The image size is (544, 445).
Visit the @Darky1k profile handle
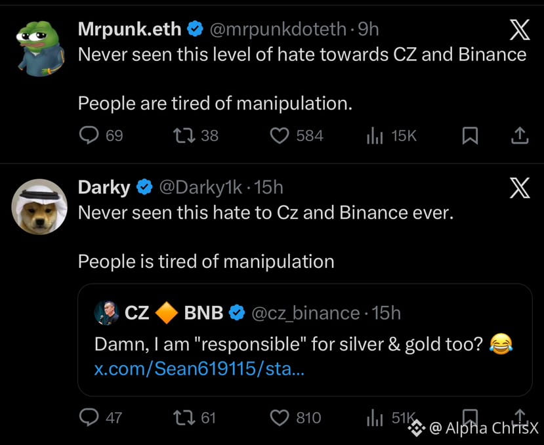click(200, 188)
